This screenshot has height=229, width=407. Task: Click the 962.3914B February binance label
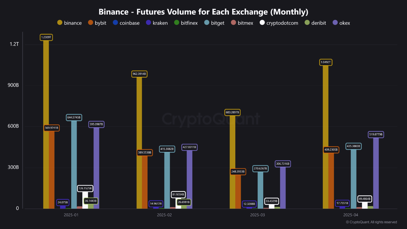click(x=139, y=74)
